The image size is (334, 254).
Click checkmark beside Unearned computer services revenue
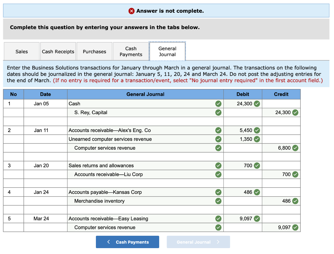218,139
